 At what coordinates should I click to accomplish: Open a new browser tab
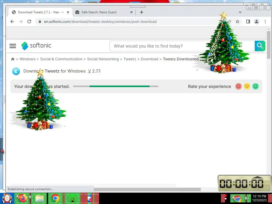(x=141, y=12)
